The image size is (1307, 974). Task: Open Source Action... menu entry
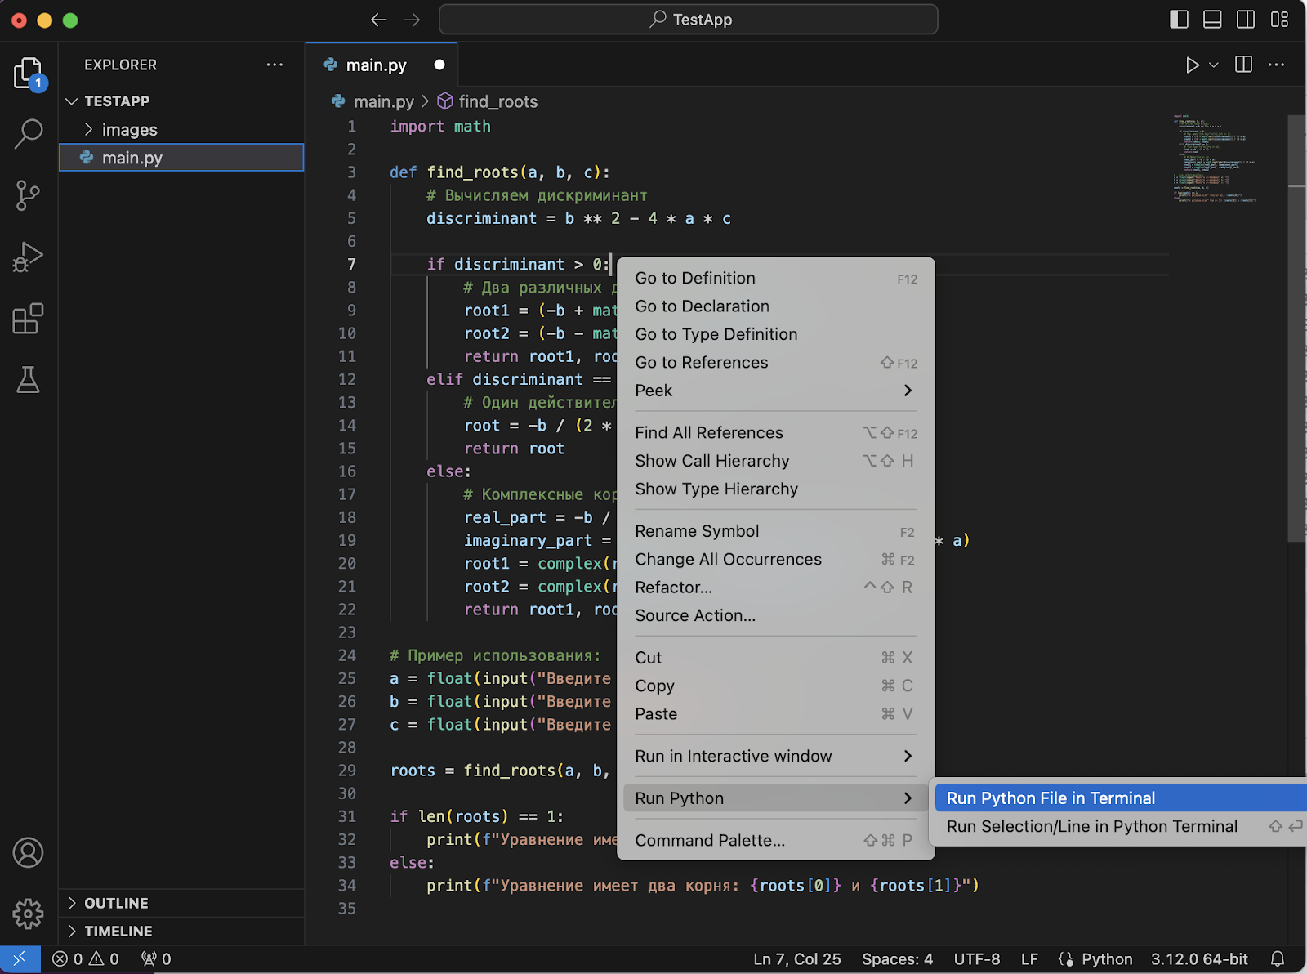click(775, 615)
